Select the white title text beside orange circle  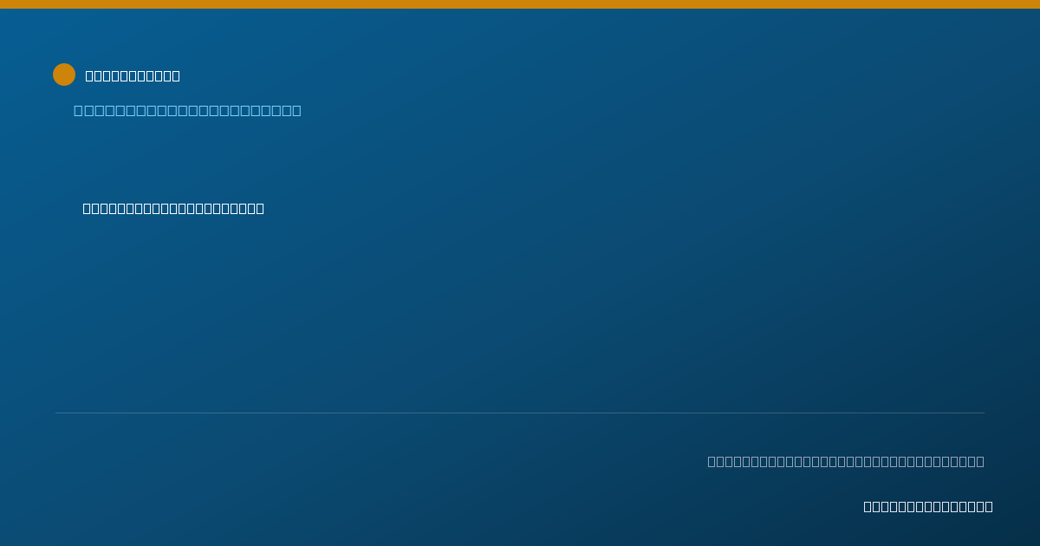133,75
